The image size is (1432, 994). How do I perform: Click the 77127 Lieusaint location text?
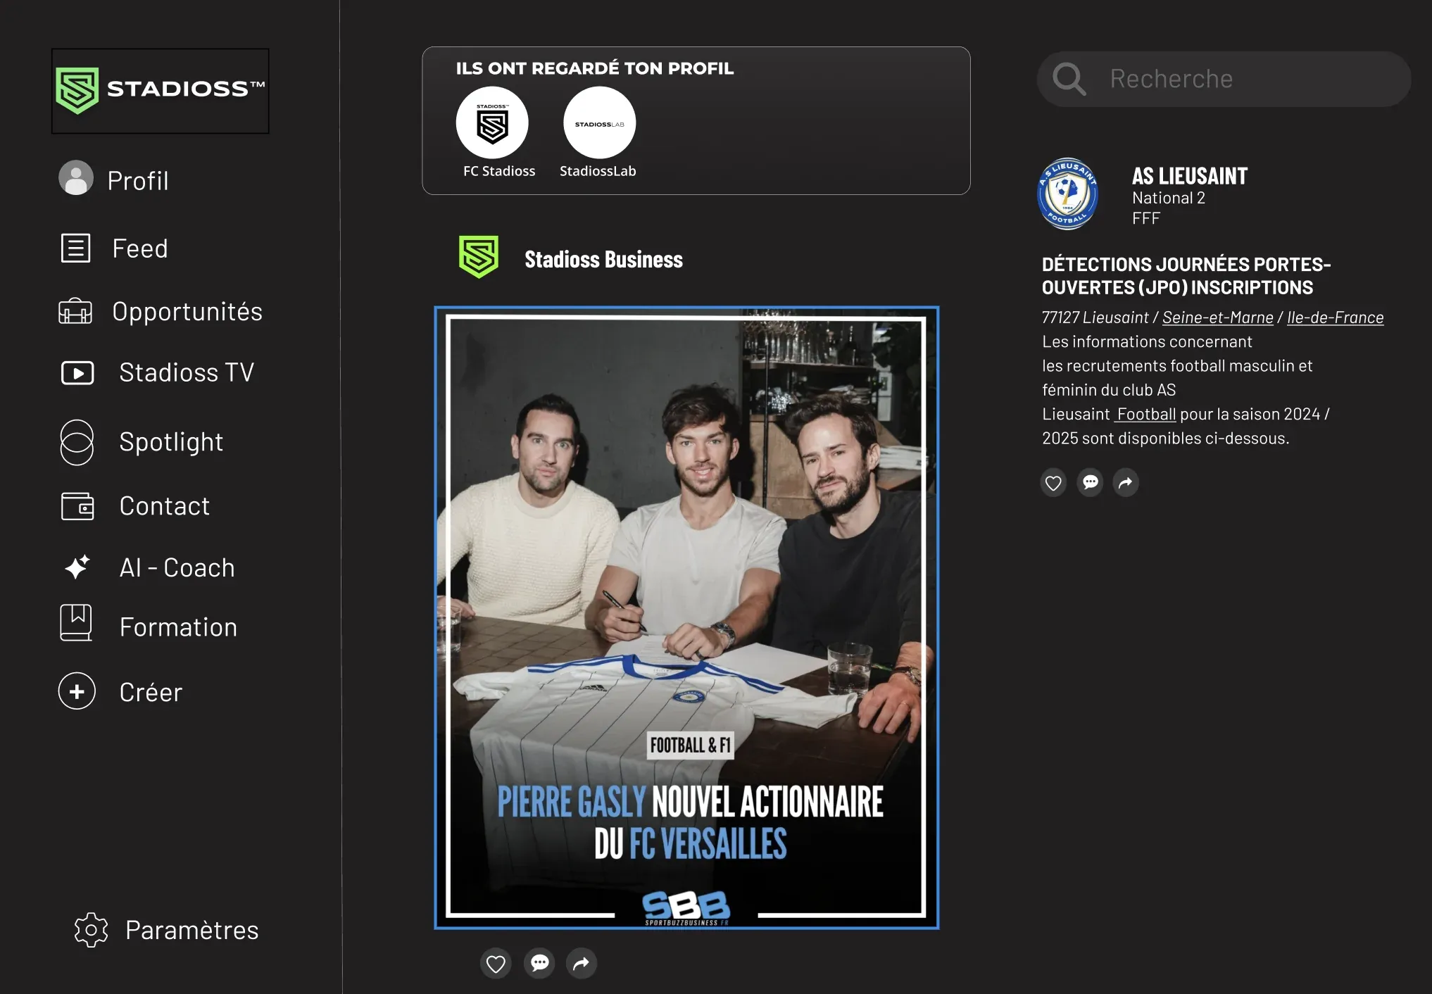coord(1095,317)
